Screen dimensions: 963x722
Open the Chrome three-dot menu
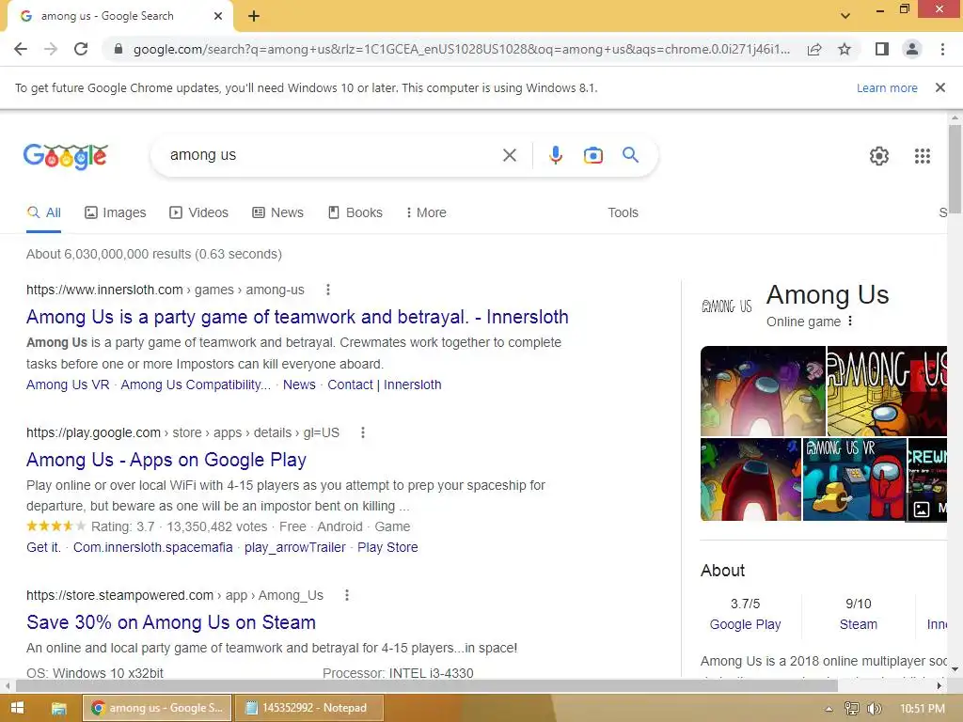[942, 49]
